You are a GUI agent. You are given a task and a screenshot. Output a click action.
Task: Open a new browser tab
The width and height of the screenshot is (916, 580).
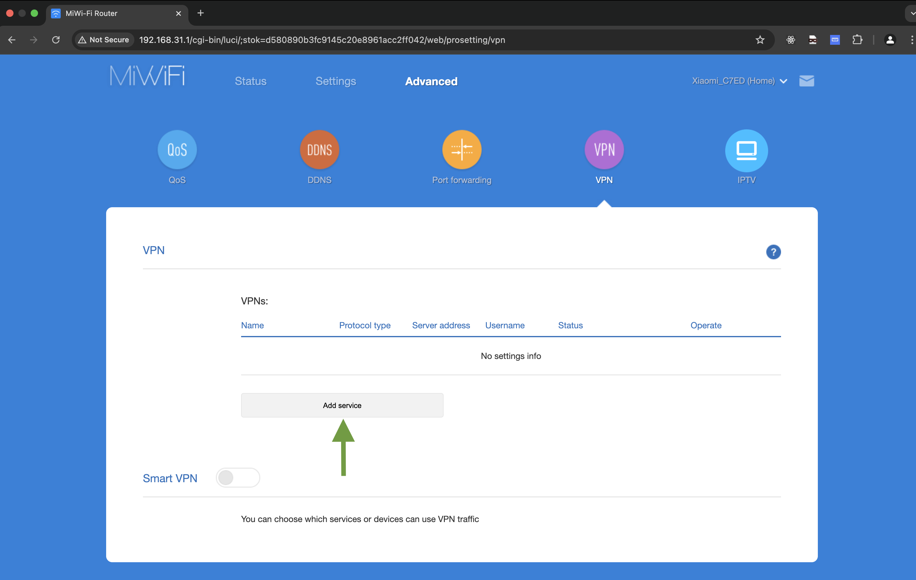[x=200, y=13]
